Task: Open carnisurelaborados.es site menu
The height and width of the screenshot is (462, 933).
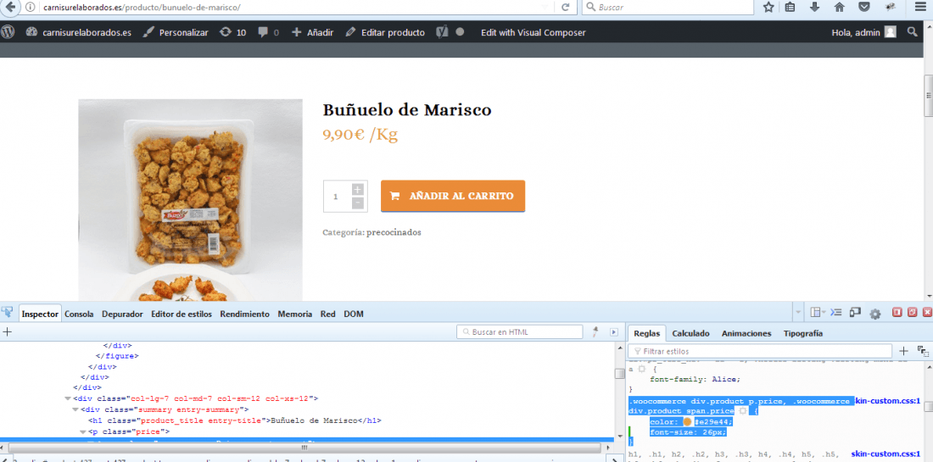Action: click(79, 33)
